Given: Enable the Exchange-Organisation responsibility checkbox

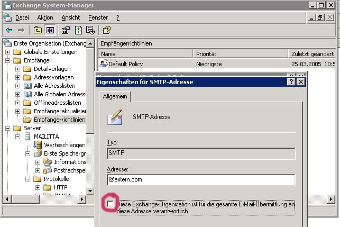Looking at the screenshot, I should (x=111, y=204).
